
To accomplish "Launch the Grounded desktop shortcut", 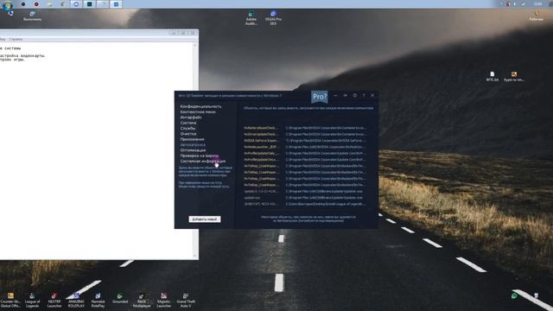I will [x=120, y=299].
